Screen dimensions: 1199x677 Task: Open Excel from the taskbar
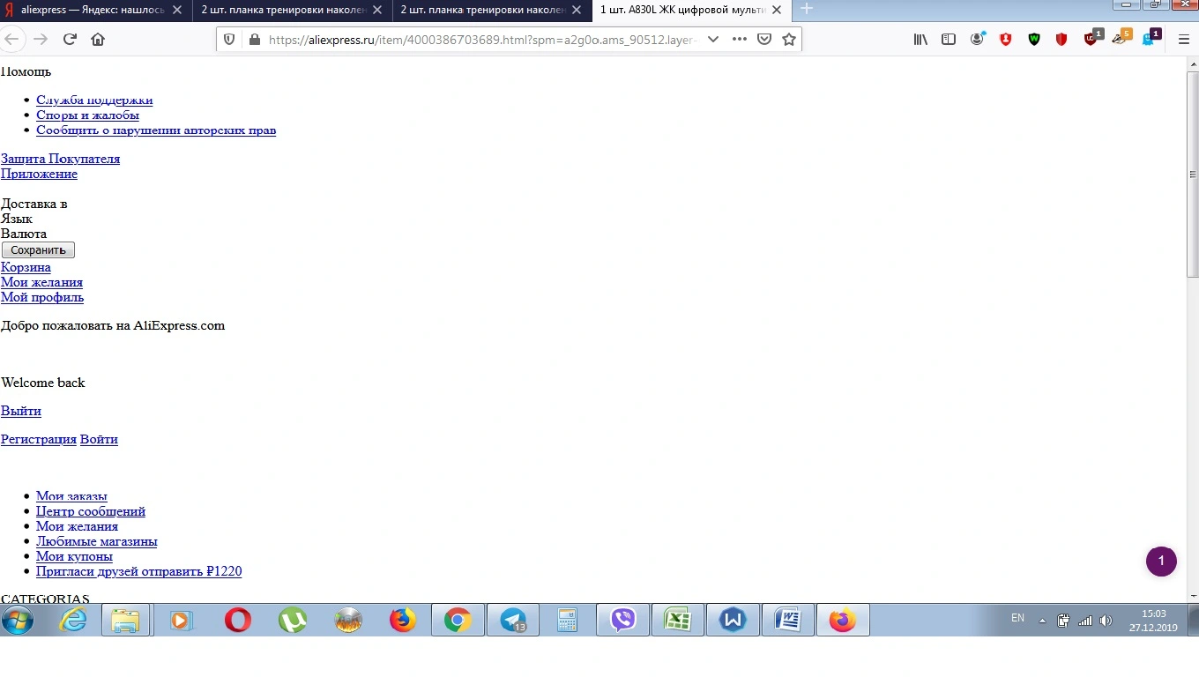click(677, 621)
